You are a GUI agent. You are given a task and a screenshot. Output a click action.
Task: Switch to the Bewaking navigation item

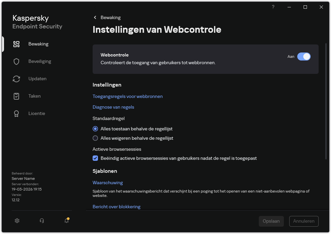(x=38, y=44)
